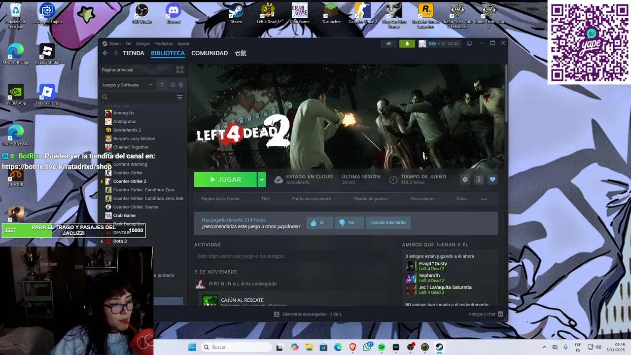The width and height of the screenshot is (631, 355).
Task: Open the Productos menu
Action: click(164, 43)
